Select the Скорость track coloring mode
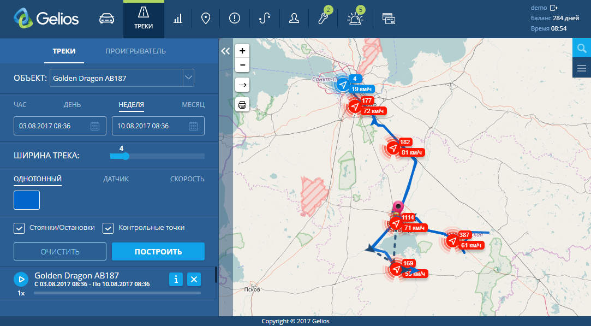Viewport: 591px width, 326px height. click(x=187, y=179)
